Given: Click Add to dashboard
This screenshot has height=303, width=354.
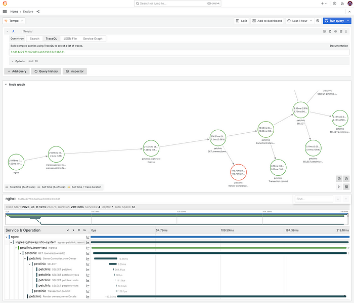Looking at the screenshot, I should [x=267, y=21].
